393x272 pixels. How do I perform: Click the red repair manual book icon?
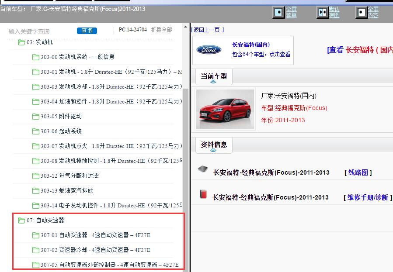tap(203, 194)
